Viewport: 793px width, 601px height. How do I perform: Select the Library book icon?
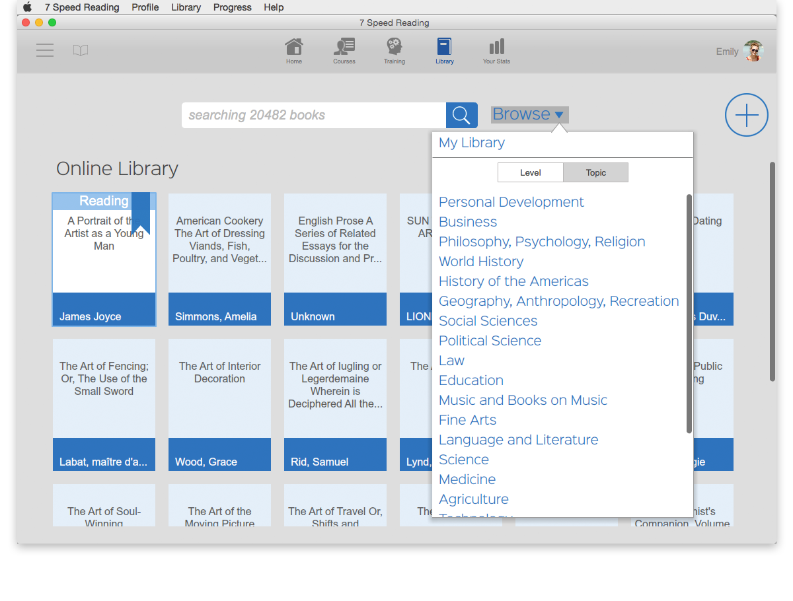[x=445, y=51]
